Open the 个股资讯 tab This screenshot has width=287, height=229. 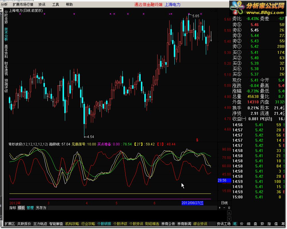tap(136, 224)
